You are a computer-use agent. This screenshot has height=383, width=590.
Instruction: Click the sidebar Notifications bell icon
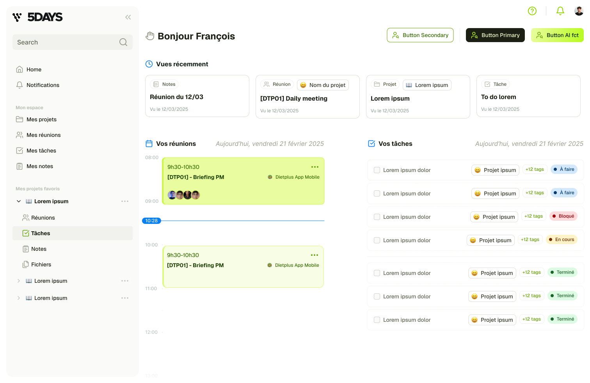pyautogui.click(x=20, y=85)
